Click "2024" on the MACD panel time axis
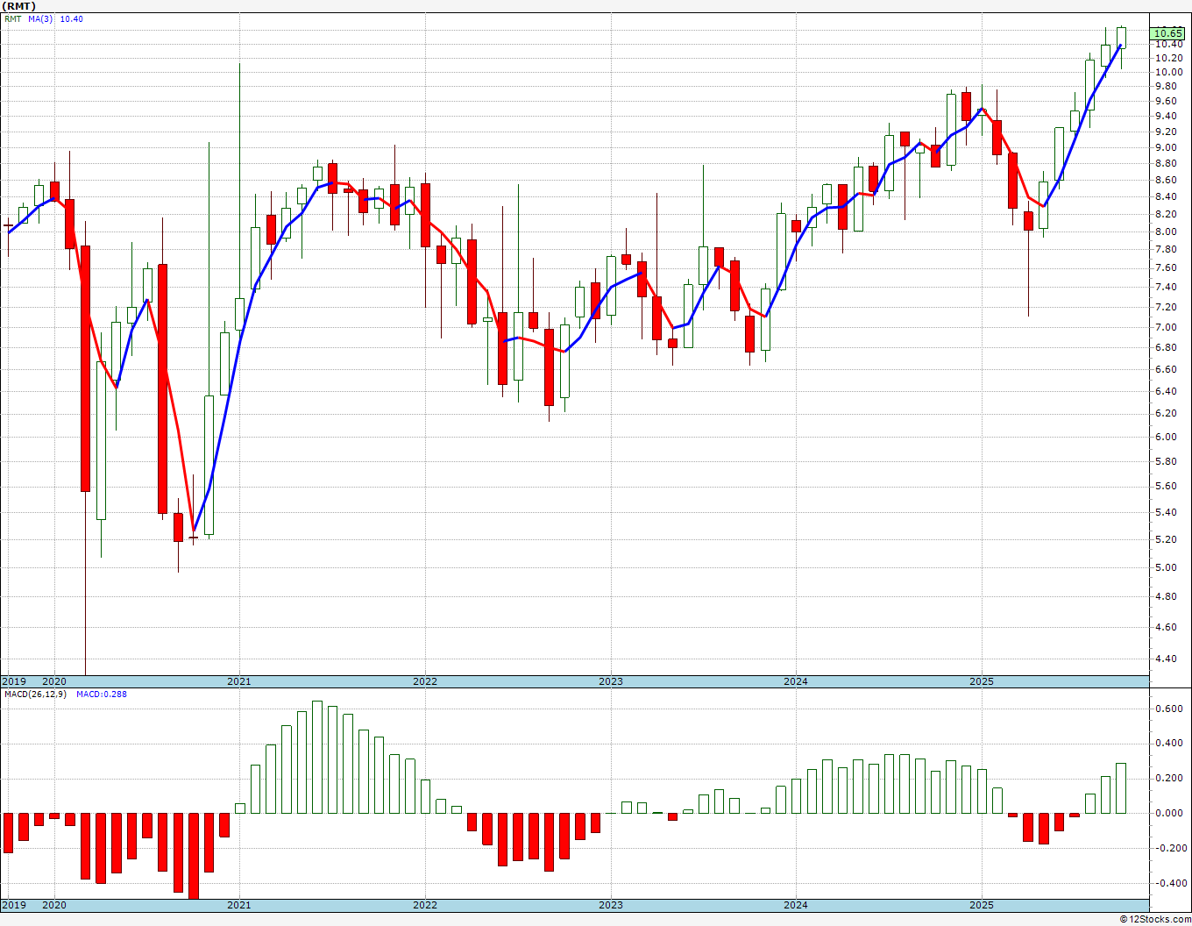 pos(796,905)
